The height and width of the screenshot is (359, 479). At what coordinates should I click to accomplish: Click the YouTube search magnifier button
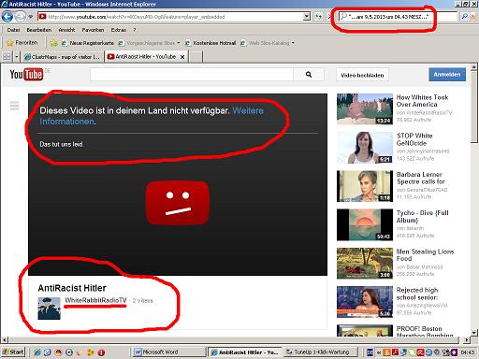pos(309,75)
